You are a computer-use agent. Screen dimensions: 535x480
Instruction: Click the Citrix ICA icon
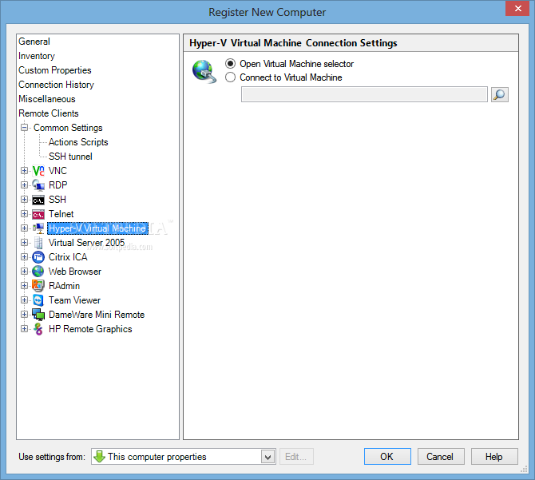point(38,257)
